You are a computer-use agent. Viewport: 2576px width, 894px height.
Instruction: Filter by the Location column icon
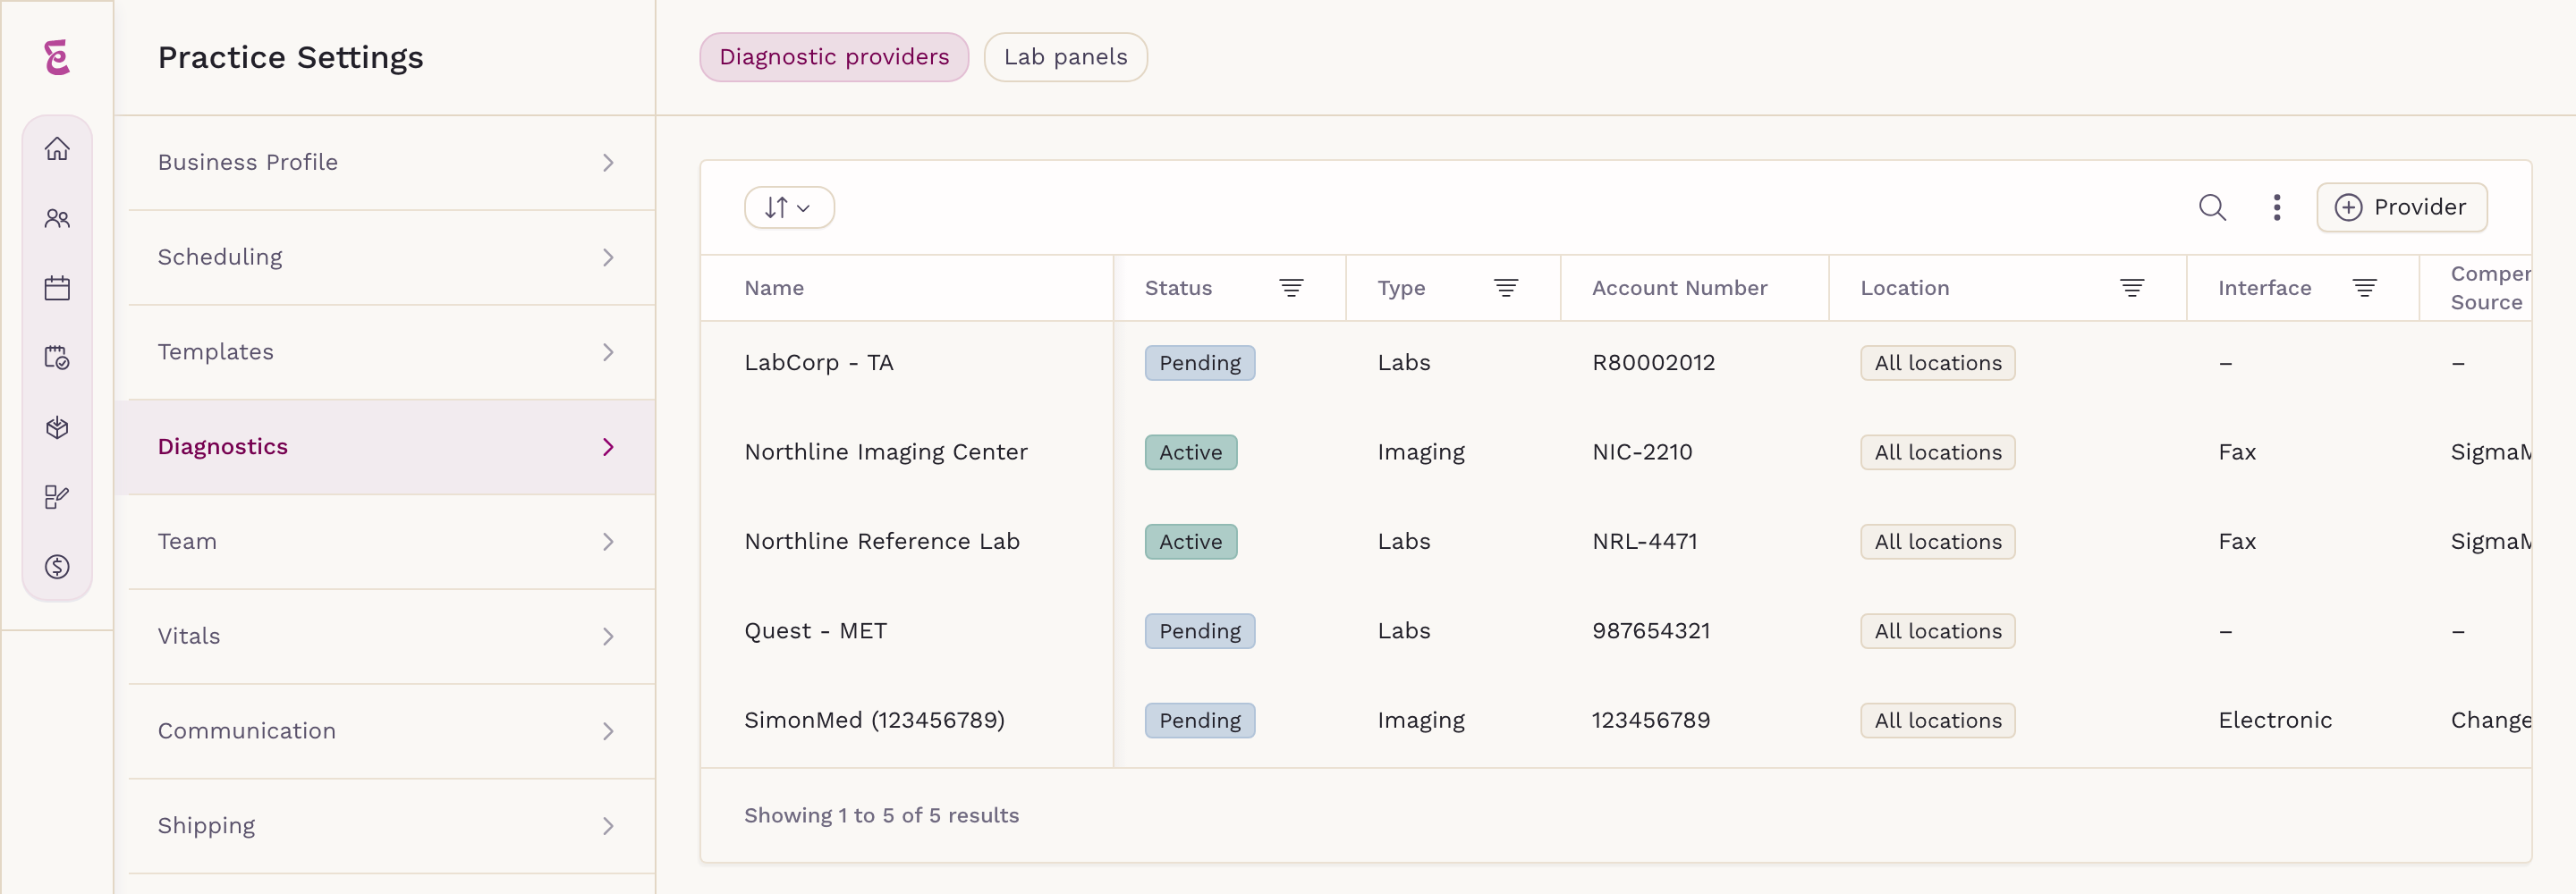pyautogui.click(x=2132, y=288)
